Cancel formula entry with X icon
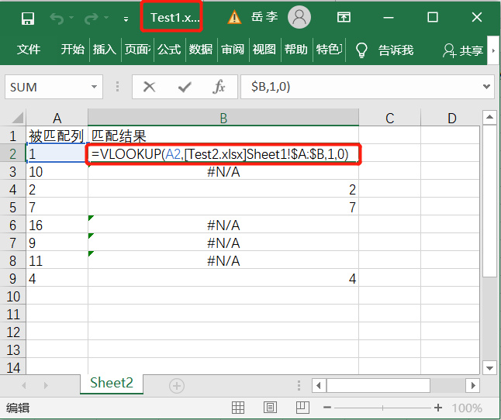 point(149,87)
